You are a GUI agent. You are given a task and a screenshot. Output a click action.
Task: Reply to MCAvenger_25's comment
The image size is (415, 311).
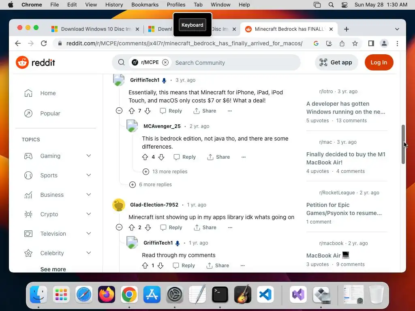point(185,157)
